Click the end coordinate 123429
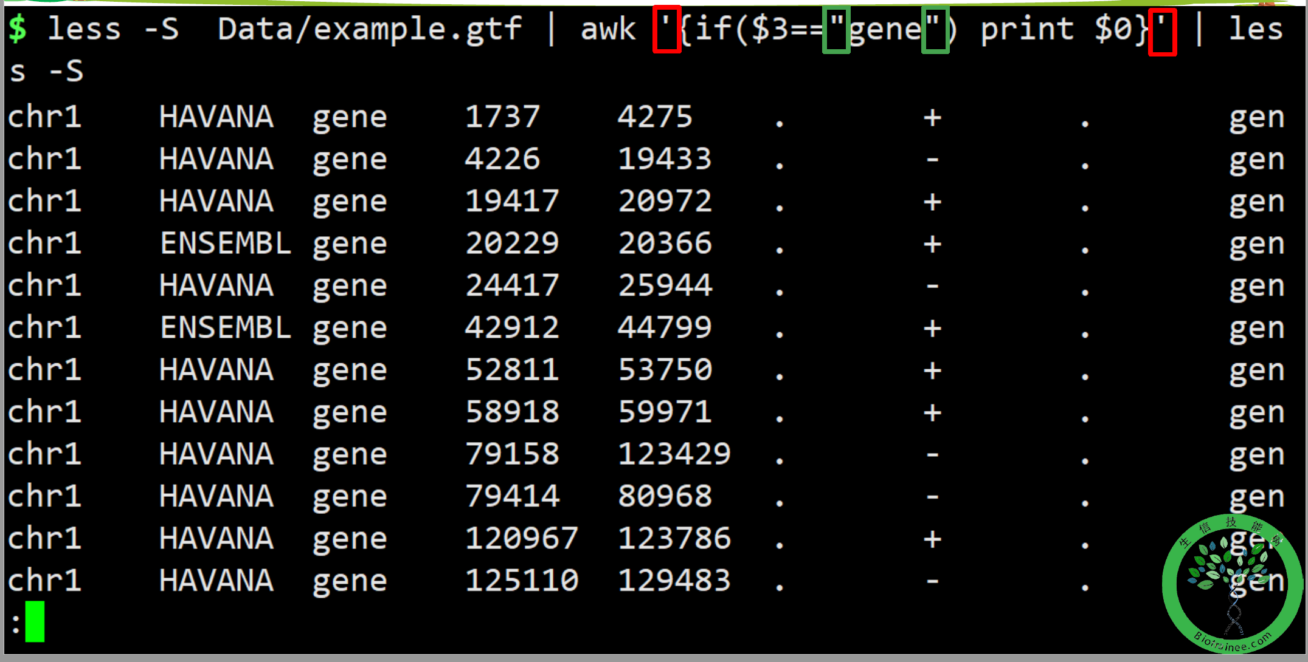Screen dimensions: 1308x662 [674, 454]
